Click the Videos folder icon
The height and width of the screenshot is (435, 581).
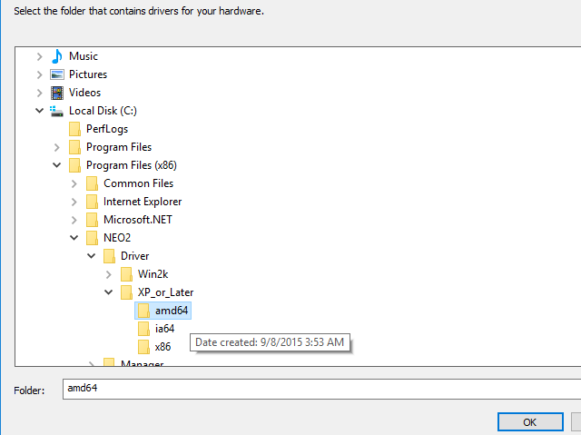57,93
